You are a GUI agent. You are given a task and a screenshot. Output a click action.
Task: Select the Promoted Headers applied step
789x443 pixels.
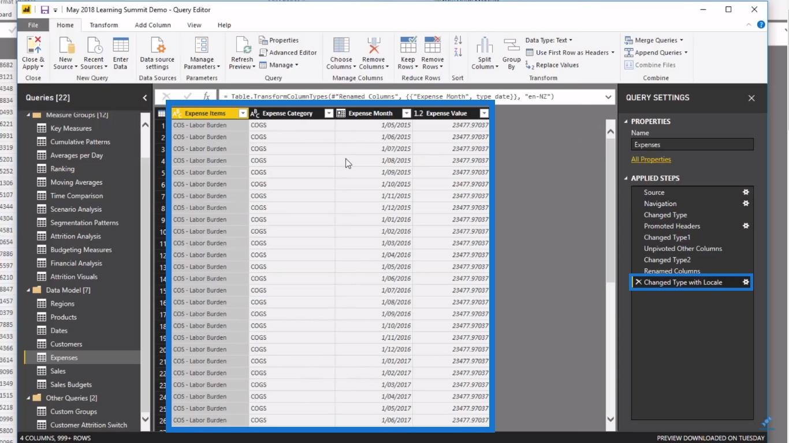click(x=672, y=226)
